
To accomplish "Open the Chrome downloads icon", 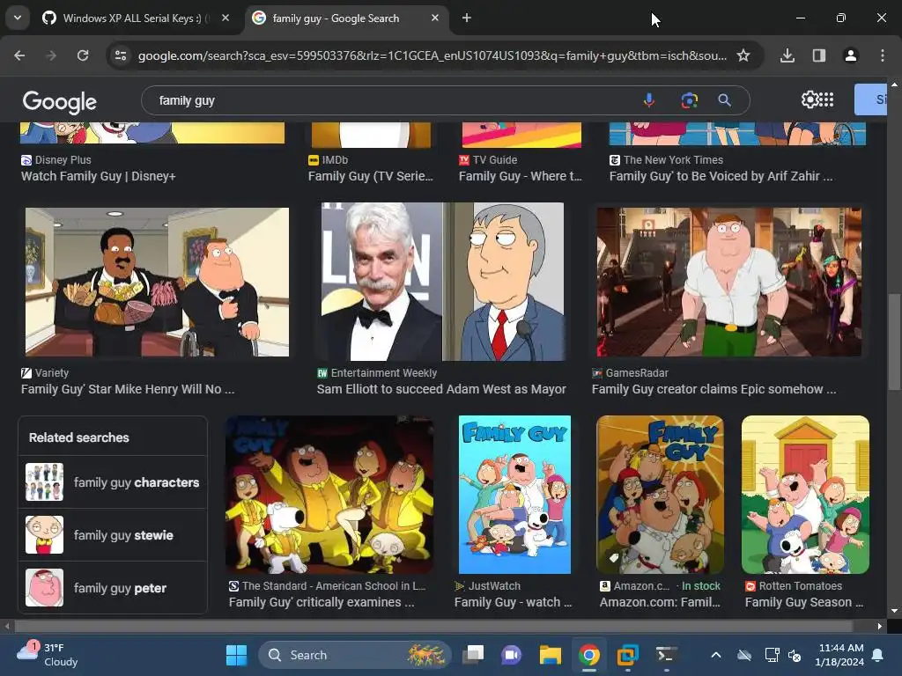I will (x=787, y=55).
